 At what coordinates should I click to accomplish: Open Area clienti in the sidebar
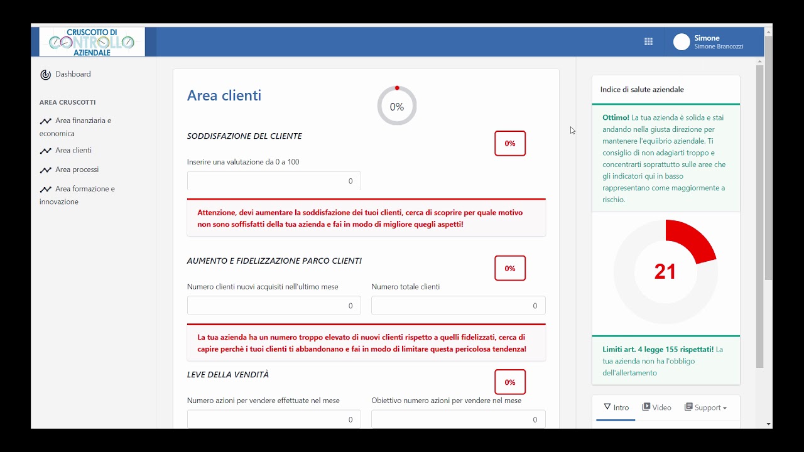73,151
